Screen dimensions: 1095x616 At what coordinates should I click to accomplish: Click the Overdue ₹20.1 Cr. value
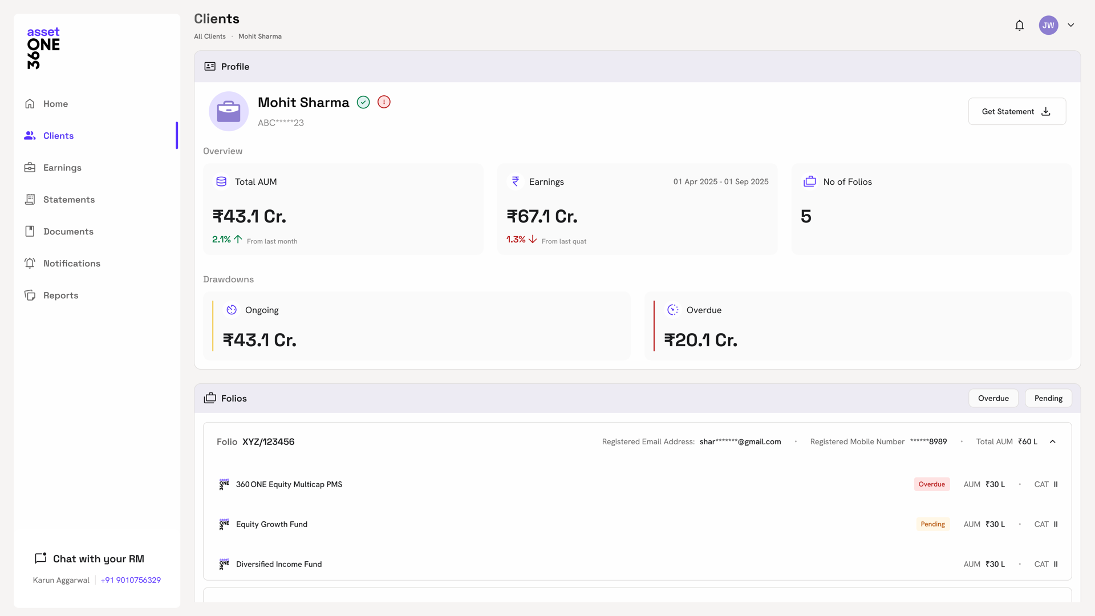point(701,340)
